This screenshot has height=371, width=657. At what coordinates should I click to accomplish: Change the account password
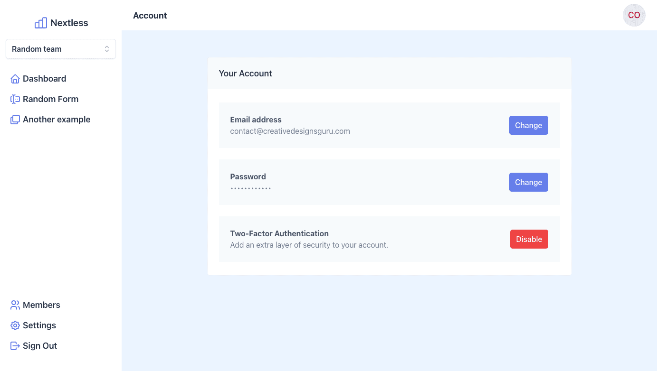pyautogui.click(x=528, y=182)
